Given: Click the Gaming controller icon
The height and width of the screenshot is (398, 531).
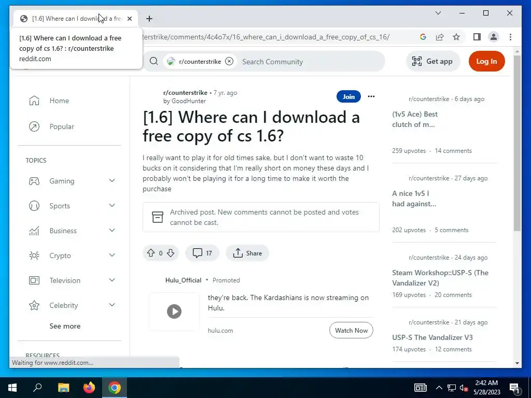Looking at the screenshot, I should pyautogui.click(x=34, y=181).
